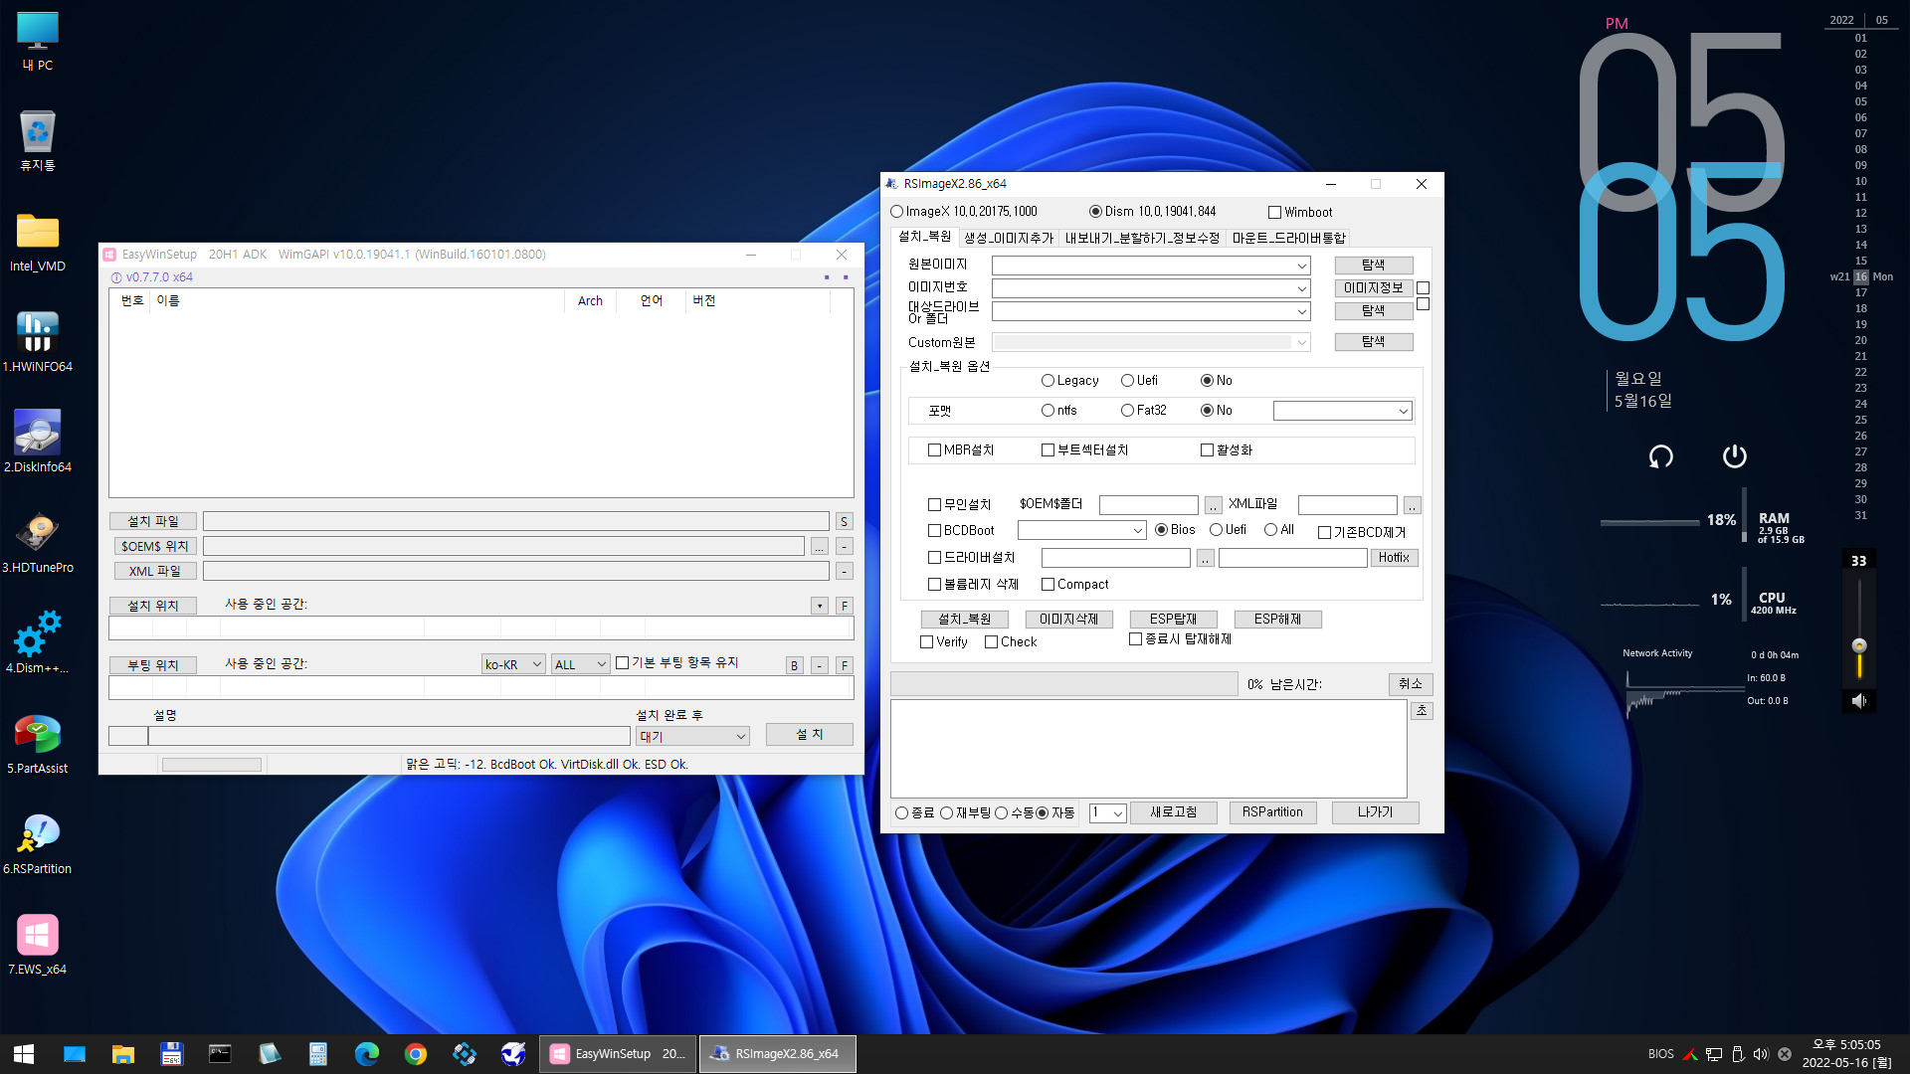Launch Microsoft Edge from the taskbar
This screenshot has width=1910, height=1074.
click(x=367, y=1054)
